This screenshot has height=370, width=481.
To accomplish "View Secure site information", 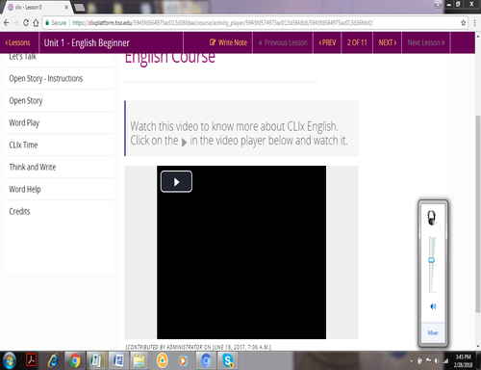I will pos(56,23).
